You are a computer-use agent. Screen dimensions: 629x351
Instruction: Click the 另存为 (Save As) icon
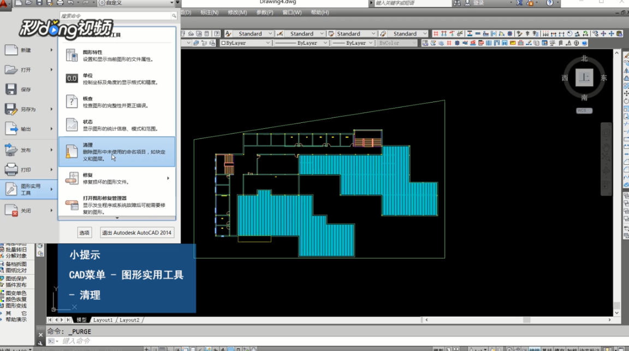[11, 109]
